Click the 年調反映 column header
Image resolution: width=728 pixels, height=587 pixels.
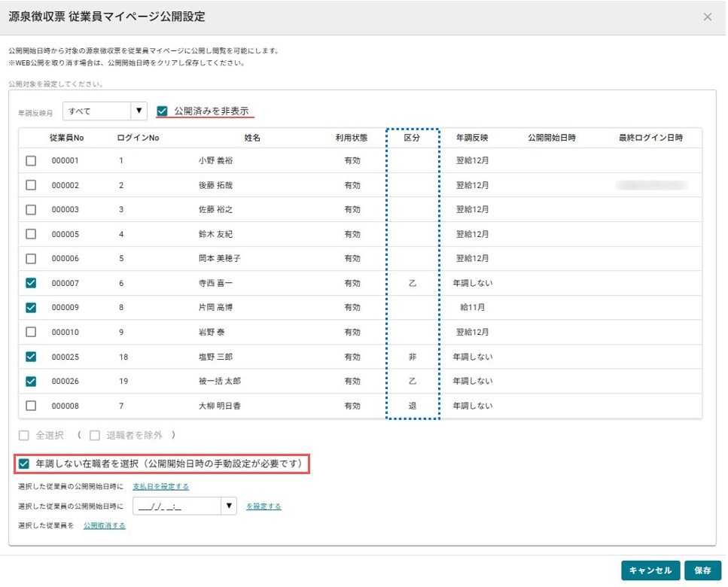472,138
